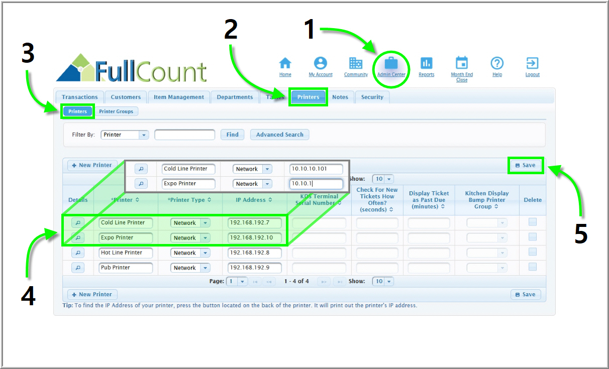Expand Printer Type dropdown for Pub Printer
The width and height of the screenshot is (609, 369).
(x=205, y=268)
